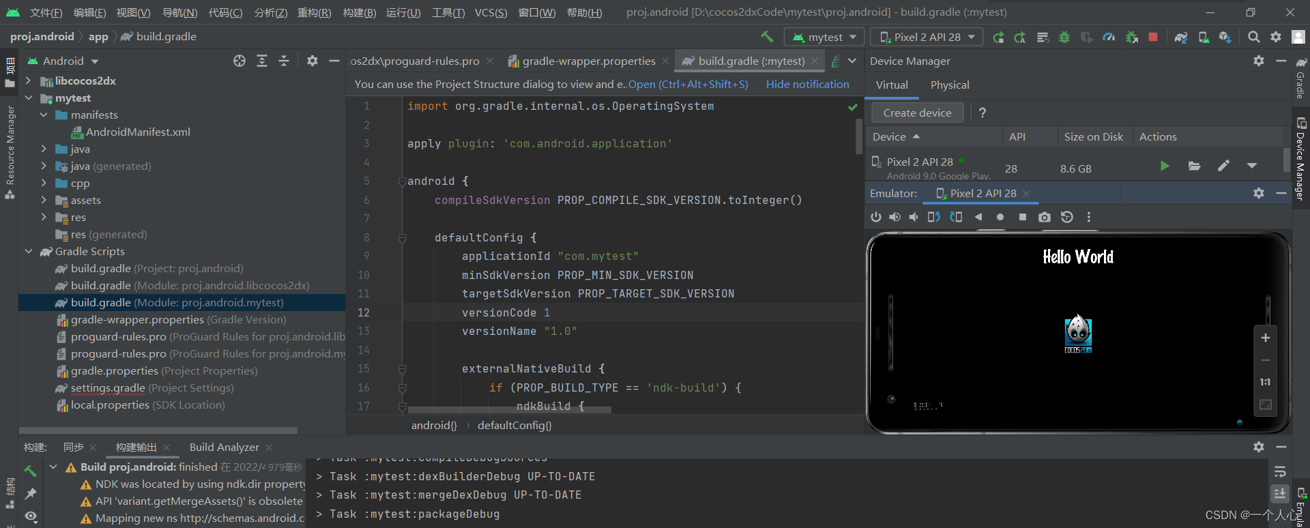Click the Open (Ctrl+Alt+Shift+S) link
Screen dimensions: 1310x528
tap(688, 84)
